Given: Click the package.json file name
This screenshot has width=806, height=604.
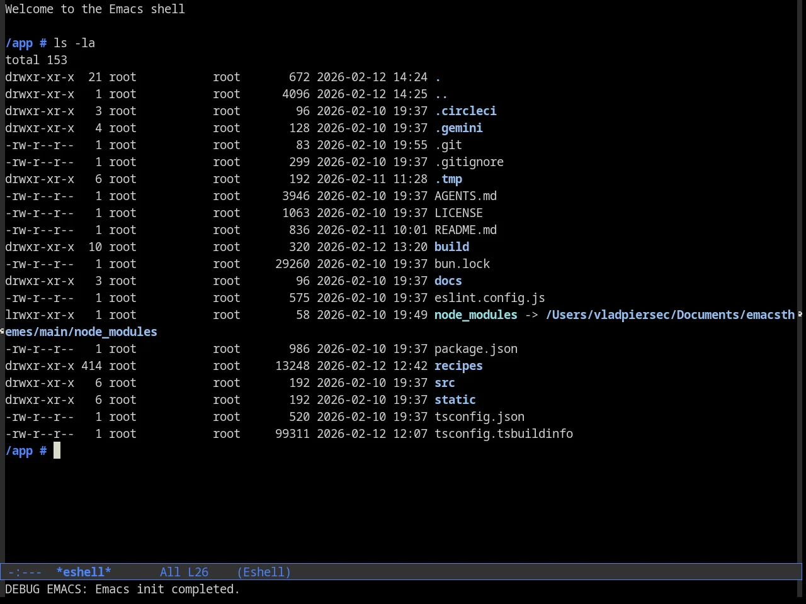Looking at the screenshot, I should [476, 349].
